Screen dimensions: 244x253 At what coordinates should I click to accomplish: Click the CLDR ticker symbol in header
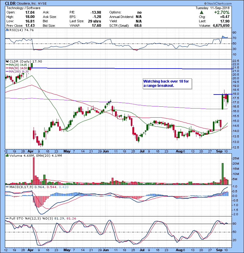click(10, 3)
